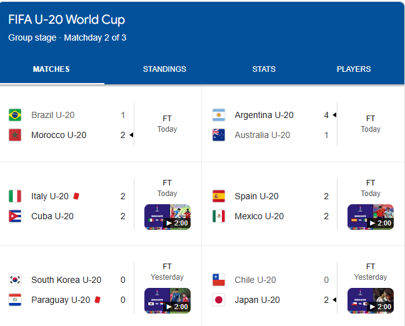405x326 pixels.
Task: Click the Argentina flag icon
Action: (x=218, y=115)
